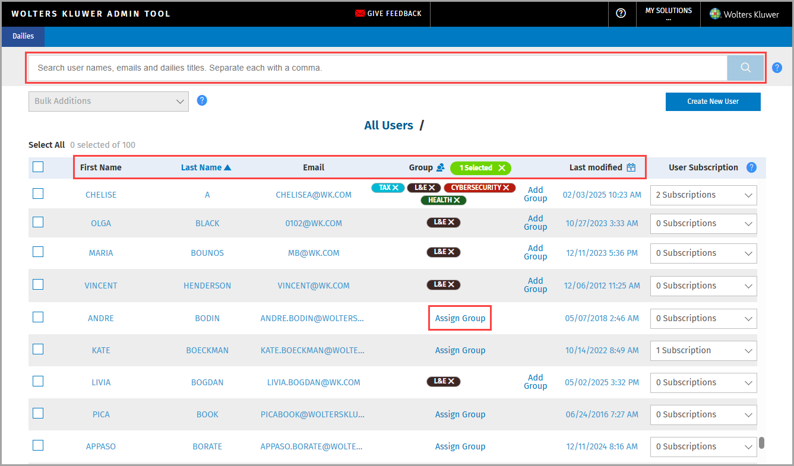Image resolution: width=794 pixels, height=466 pixels.
Task: Click Assign Group for Pica Book
Action: (460, 414)
